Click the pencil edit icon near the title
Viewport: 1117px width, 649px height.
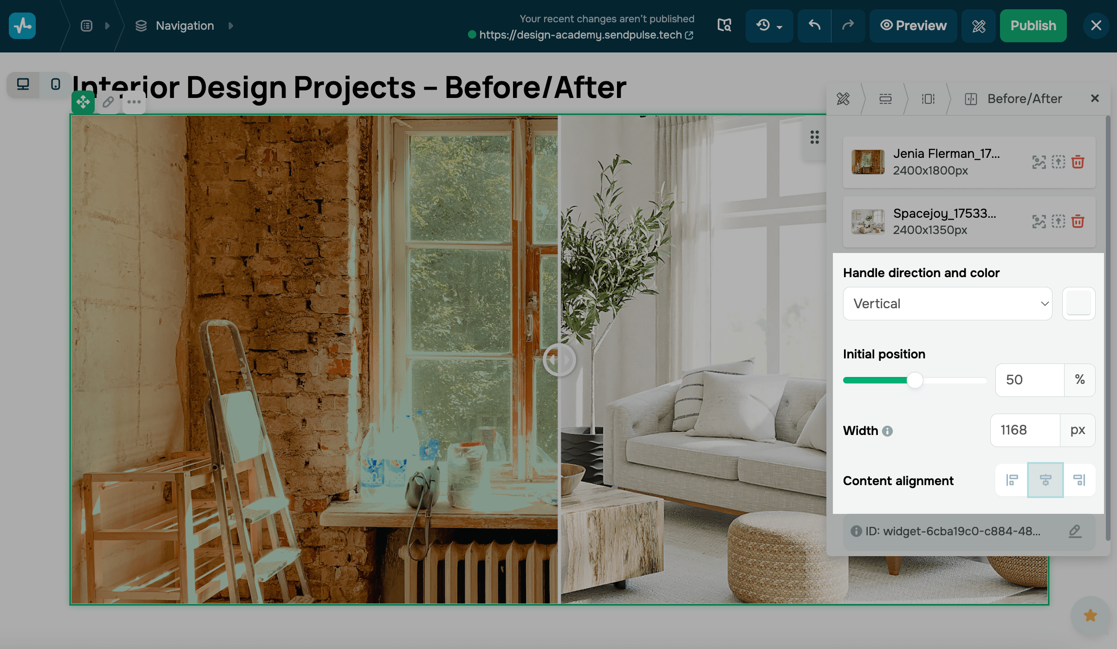coord(108,102)
